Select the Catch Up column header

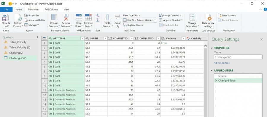(196, 38)
